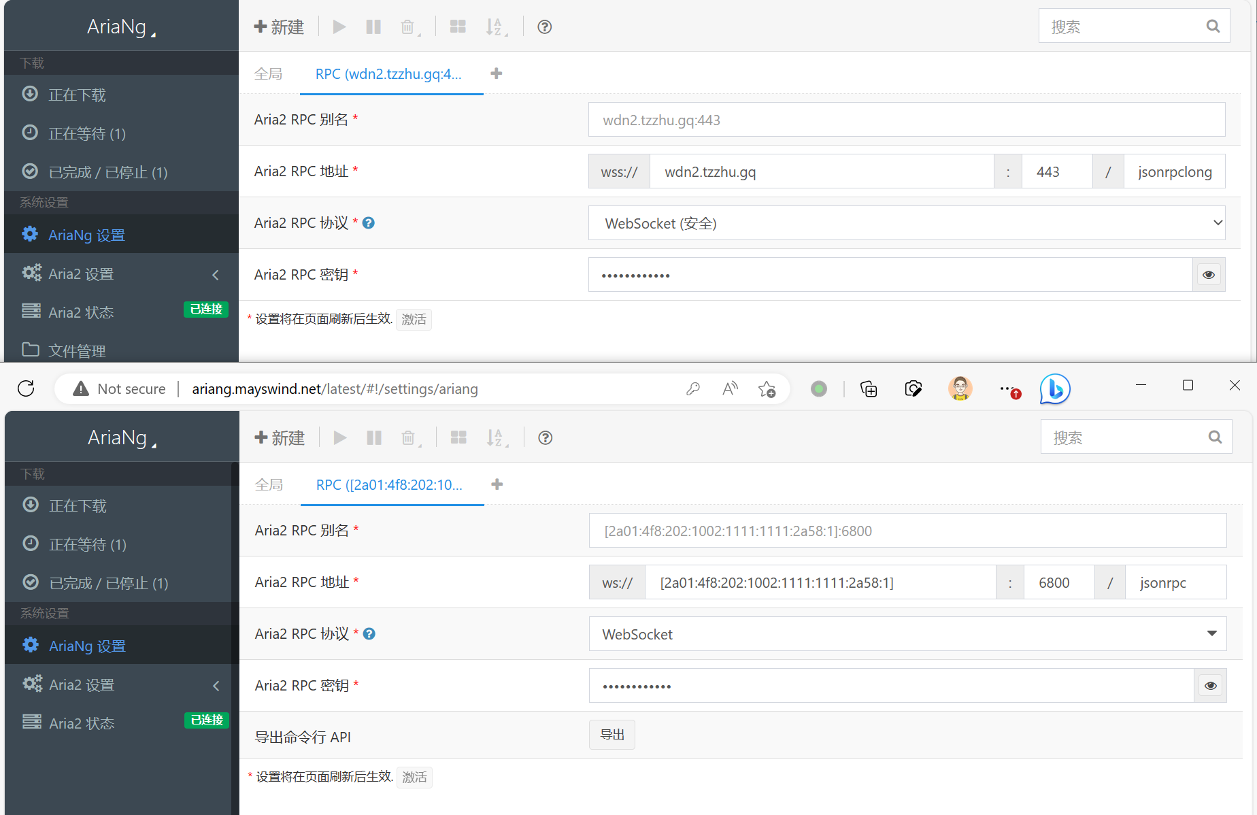The image size is (1257, 815).
Task: Expand Aria2 设置 above the 文件管理 item
Action: 121,274
